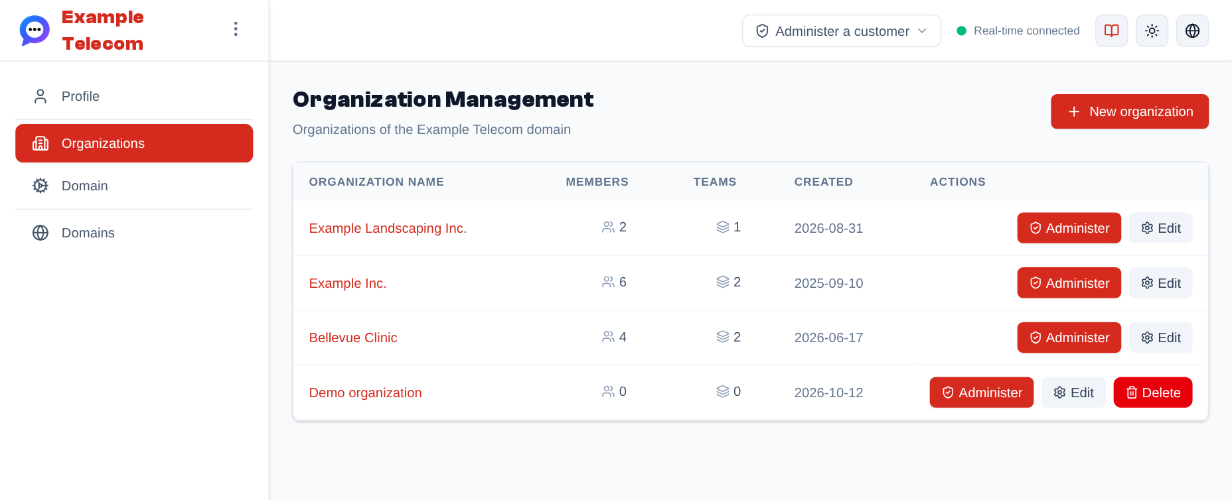
Task: Delete Demo organization
Action: coord(1152,393)
